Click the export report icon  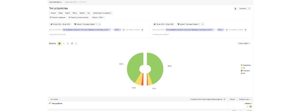(x=235, y=8)
